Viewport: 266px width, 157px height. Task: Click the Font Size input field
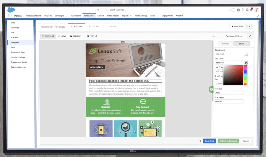click(229, 93)
